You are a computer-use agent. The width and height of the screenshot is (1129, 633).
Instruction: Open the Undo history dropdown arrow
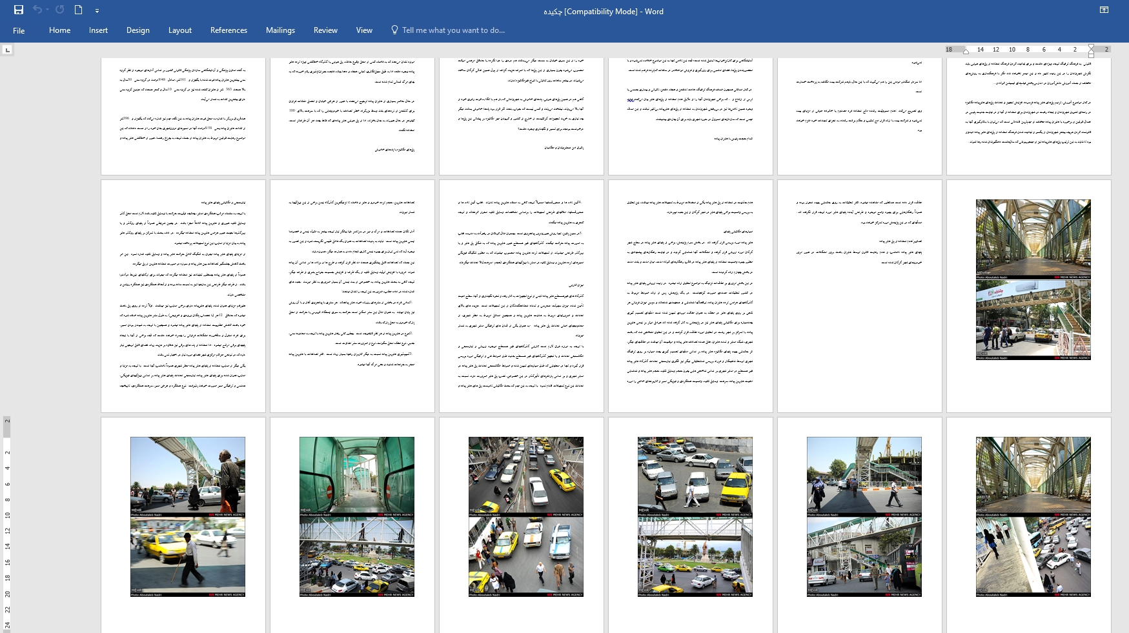(x=47, y=10)
